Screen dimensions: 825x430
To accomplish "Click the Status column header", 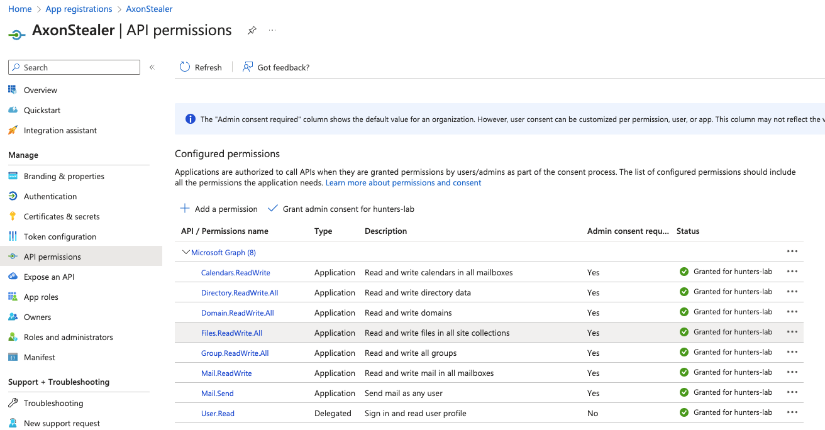I will click(688, 231).
